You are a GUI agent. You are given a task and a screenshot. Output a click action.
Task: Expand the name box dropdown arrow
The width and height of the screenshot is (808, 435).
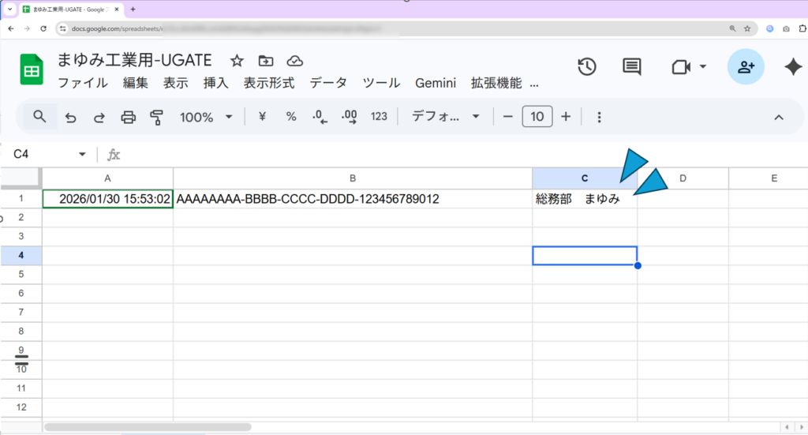82,154
